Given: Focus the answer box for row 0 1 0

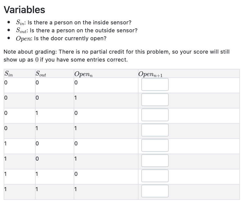Looking at the screenshot, I should 155,115.
